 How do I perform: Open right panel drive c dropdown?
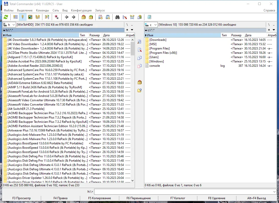[x=151, y=25]
